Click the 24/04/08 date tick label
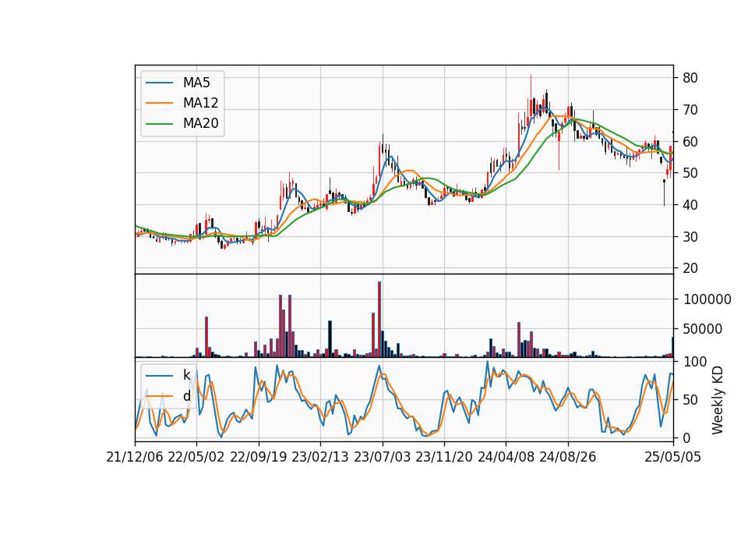This screenshot has height=538, width=748. tap(506, 457)
